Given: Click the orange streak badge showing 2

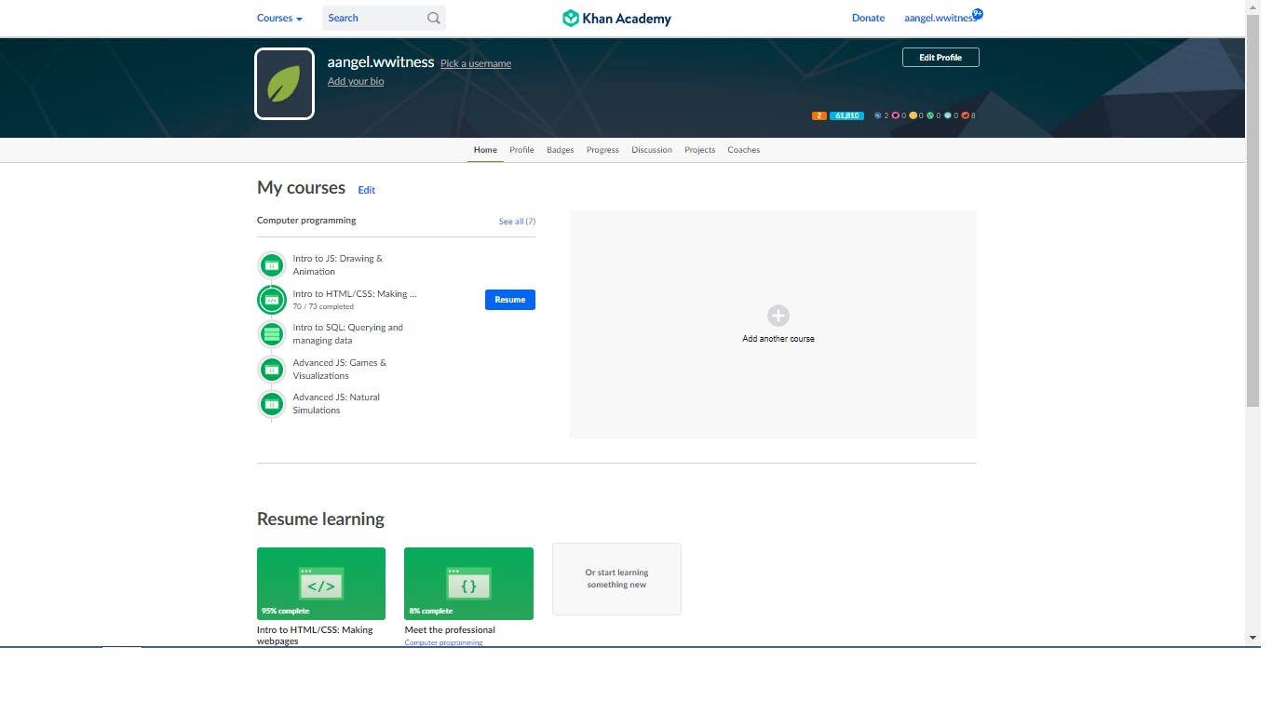Looking at the screenshot, I should click(x=819, y=115).
